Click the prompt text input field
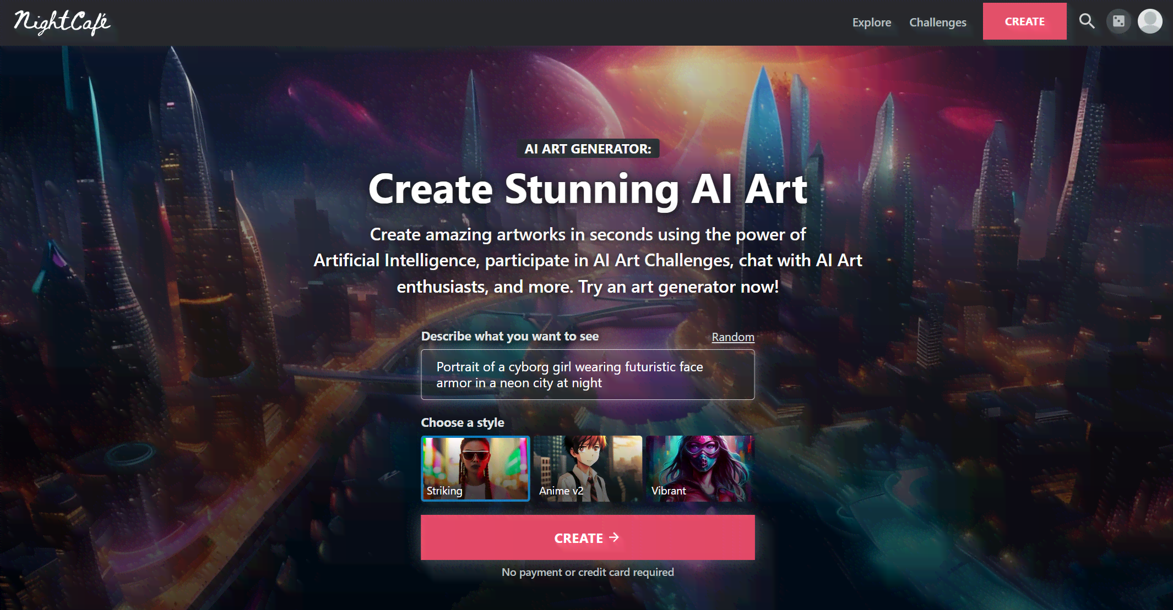Screen dimensions: 1173x610 (588, 375)
